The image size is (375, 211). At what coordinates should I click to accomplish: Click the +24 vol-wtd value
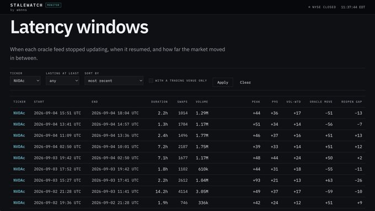coord(297,158)
